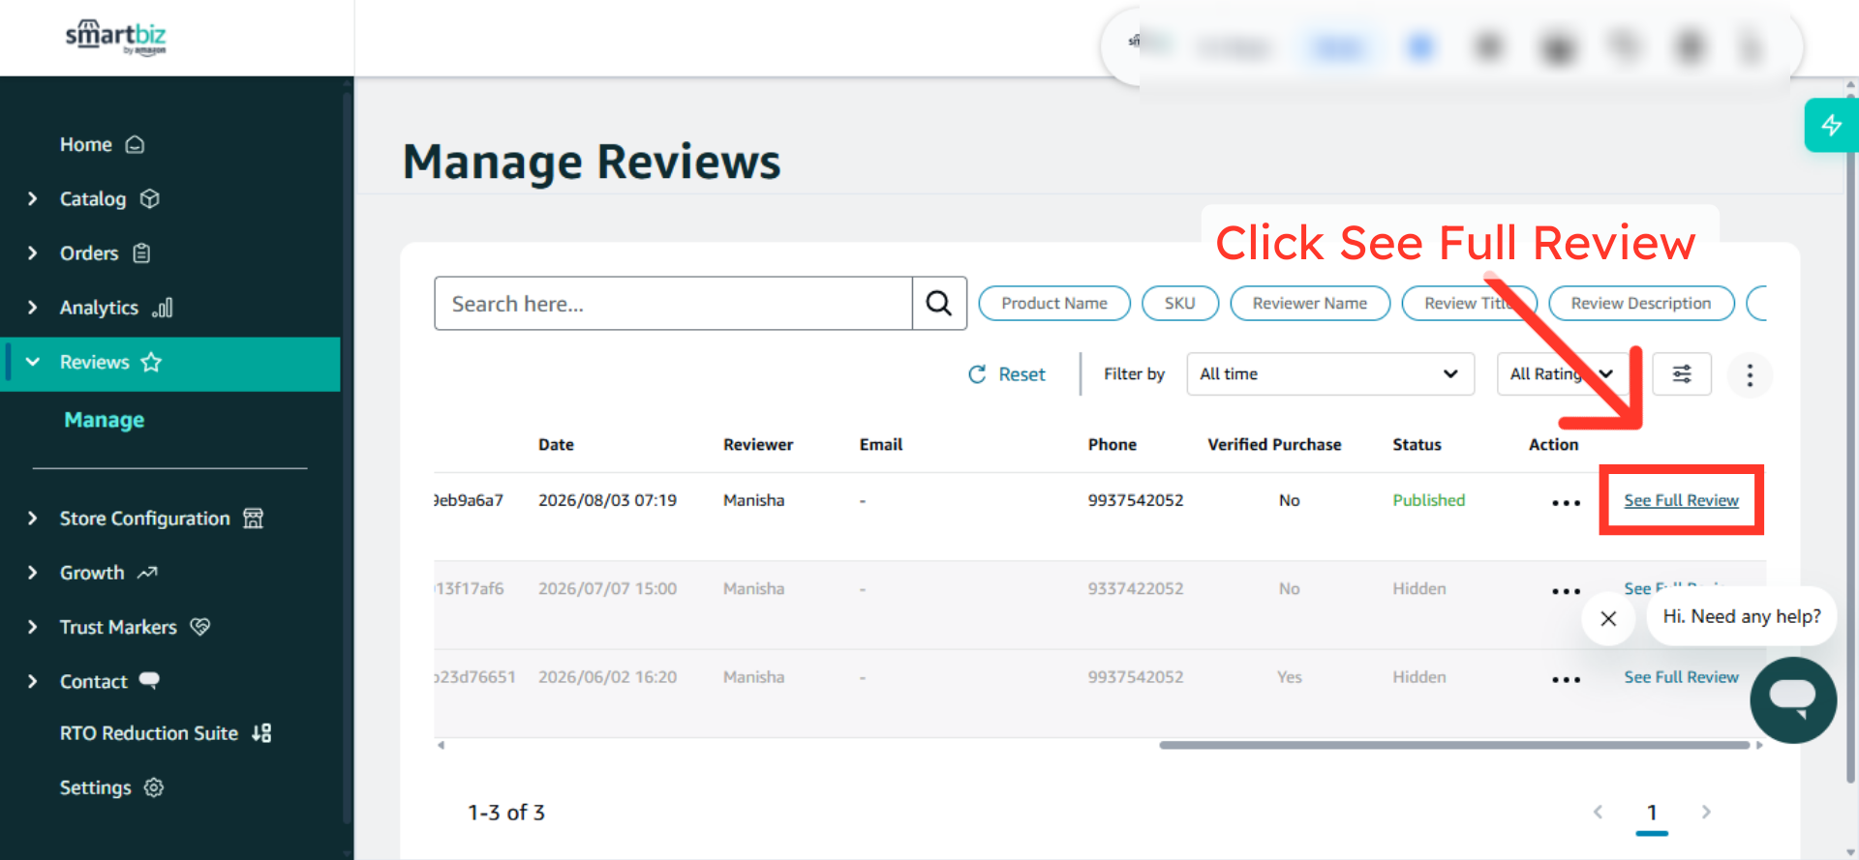Viewport: 1859px width, 860px height.
Task: Select the Product Name filter chip
Action: [1054, 303]
